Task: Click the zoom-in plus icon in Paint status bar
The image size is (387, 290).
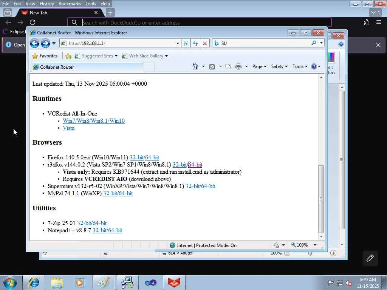Action: [x=333, y=253]
